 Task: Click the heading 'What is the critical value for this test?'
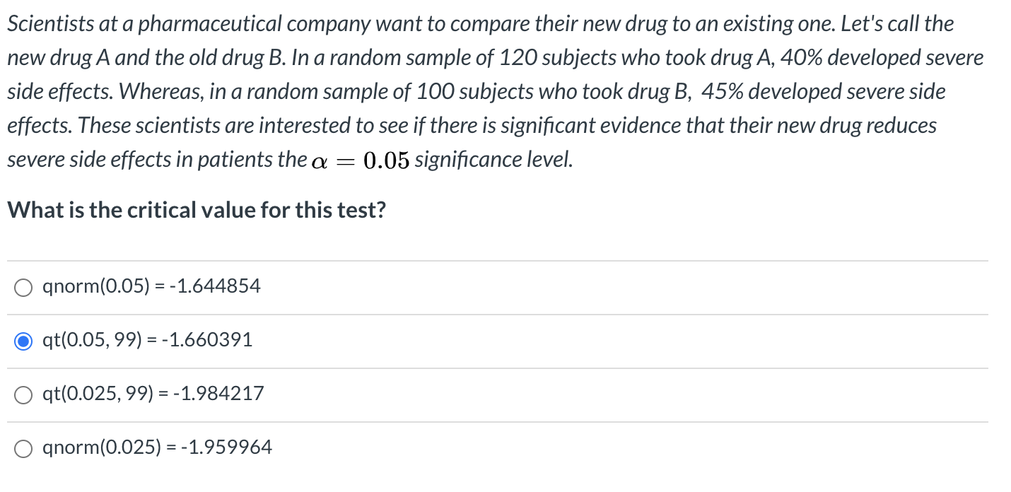point(197,210)
